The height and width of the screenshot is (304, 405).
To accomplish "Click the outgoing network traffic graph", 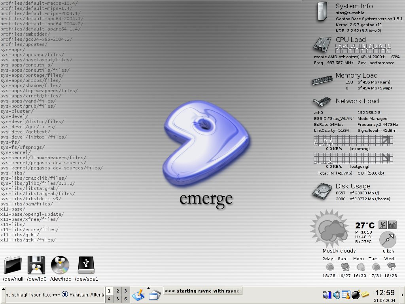I will [x=353, y=158].
